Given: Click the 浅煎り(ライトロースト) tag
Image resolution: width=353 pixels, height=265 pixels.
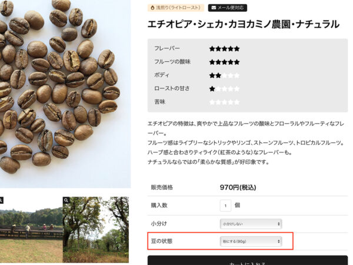Looking at the screenshot, I should (176, 8).
